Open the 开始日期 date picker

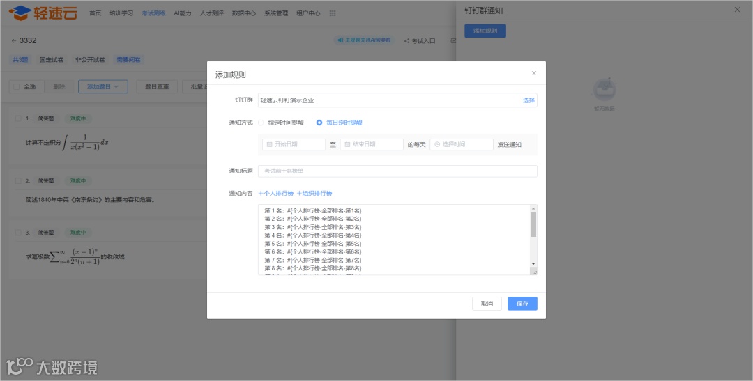[294, 144]
